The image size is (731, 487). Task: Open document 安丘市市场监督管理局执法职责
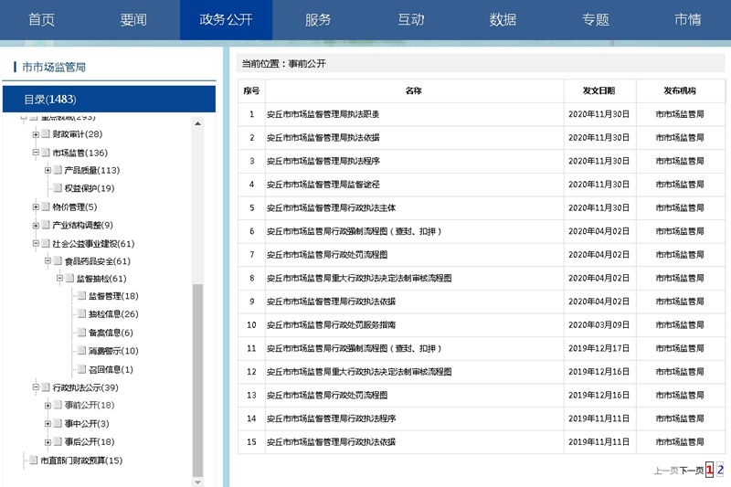click(x=323, y=114)
